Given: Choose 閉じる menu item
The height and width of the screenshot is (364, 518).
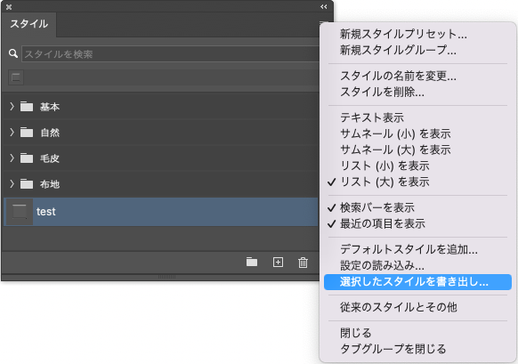Looking at the screenshot, I should tap(356, 333).
